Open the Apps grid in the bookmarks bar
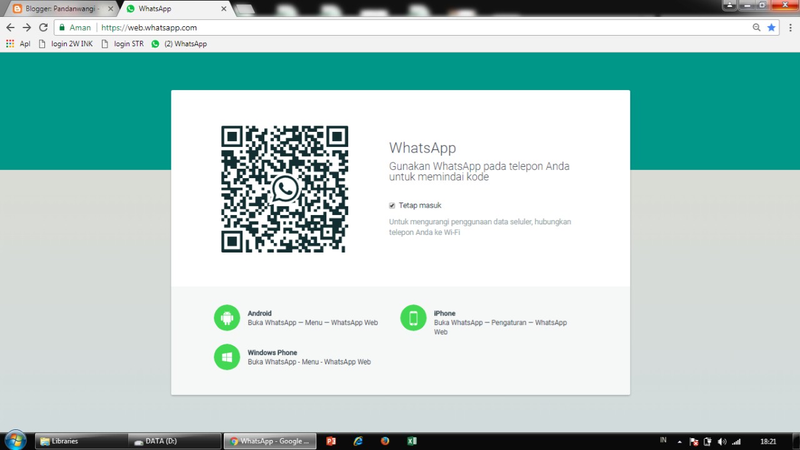800x450 pixels. coord(10,44)
